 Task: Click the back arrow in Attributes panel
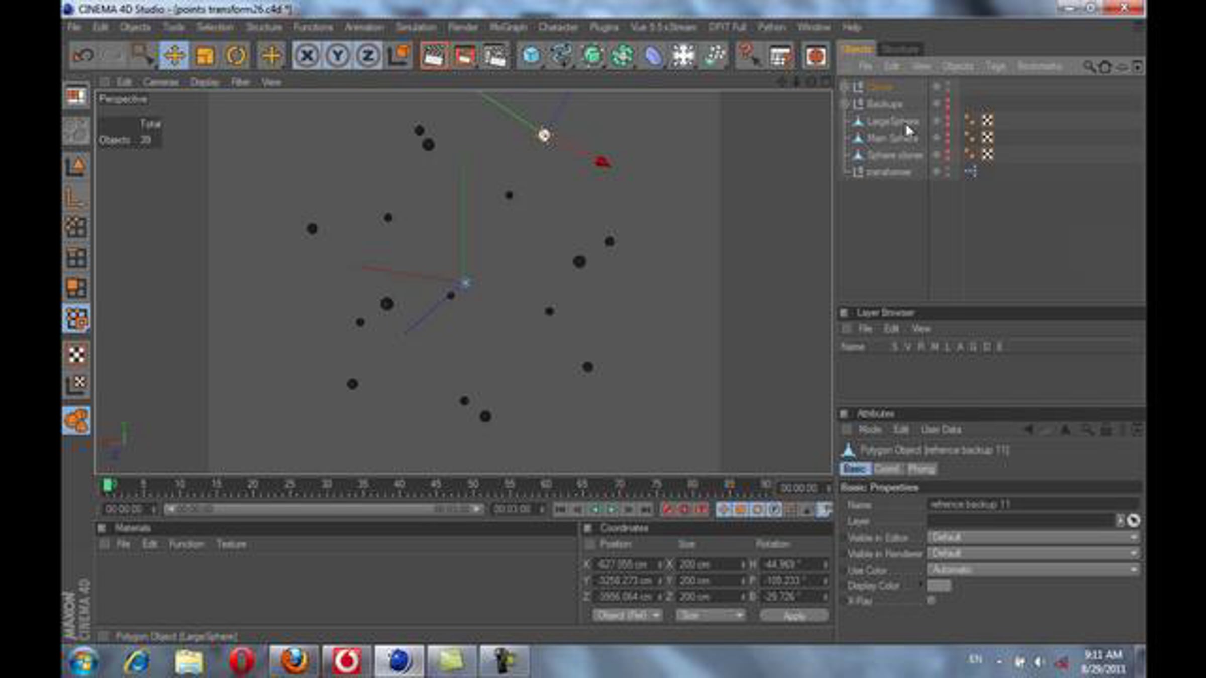(1029, 430)
